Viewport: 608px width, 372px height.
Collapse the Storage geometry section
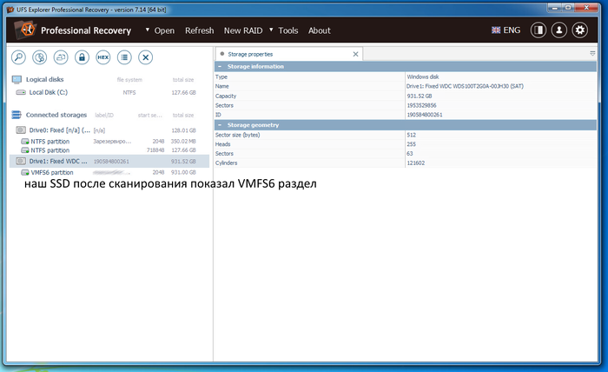(220, 124)
